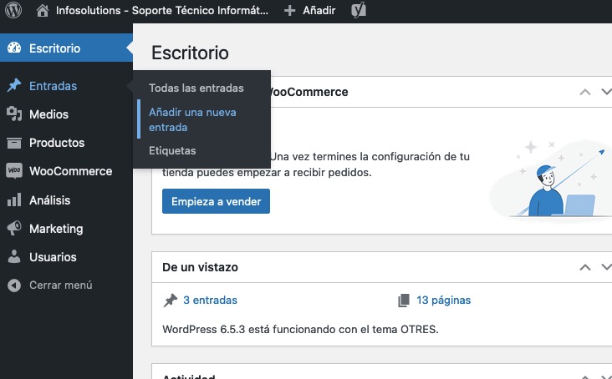Open the WordPress logo menu
The height and width of the screenshot is (379, 612).
13,10
